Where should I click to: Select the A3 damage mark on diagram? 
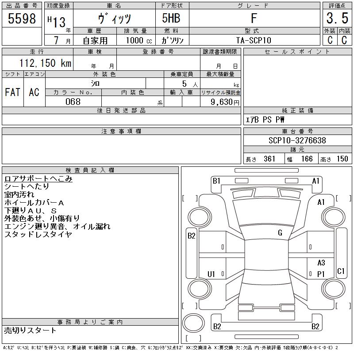click(321, 263)
